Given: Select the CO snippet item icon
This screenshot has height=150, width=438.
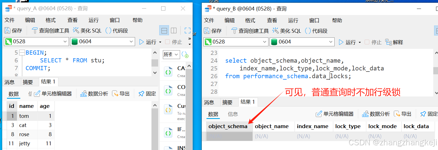Looking at the screenshot, I should click(168, 91).
